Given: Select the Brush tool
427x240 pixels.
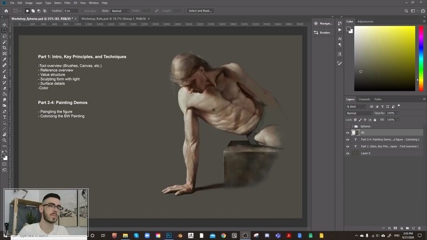Looking at the screenshot, I should pos(4,71).
